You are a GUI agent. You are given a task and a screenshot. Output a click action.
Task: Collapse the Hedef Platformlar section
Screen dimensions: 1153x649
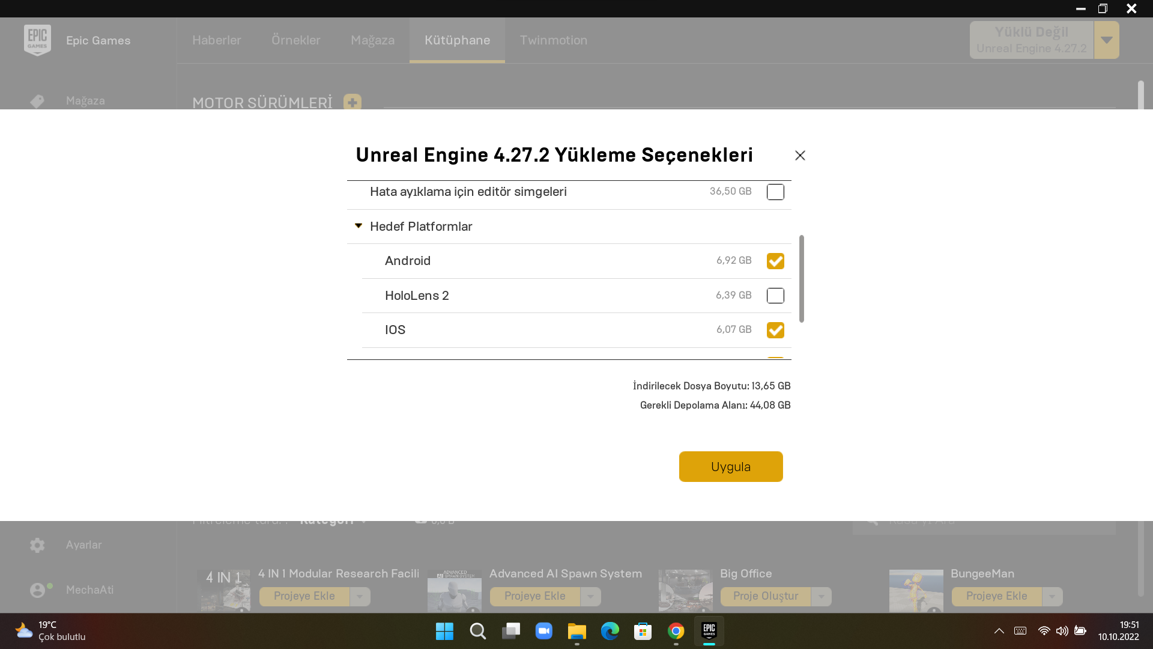358,226
